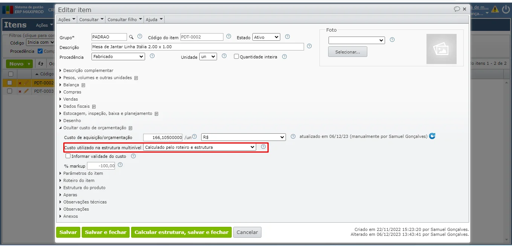Click the Grupo search magnifier icon
Image resolution: width=512 pixels, height=246 pixels.
tap(131, 37)
